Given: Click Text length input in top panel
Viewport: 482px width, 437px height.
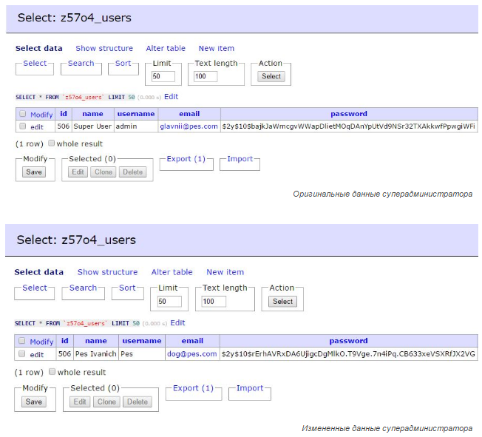Looking at the screenshot, I should point(206,76).
